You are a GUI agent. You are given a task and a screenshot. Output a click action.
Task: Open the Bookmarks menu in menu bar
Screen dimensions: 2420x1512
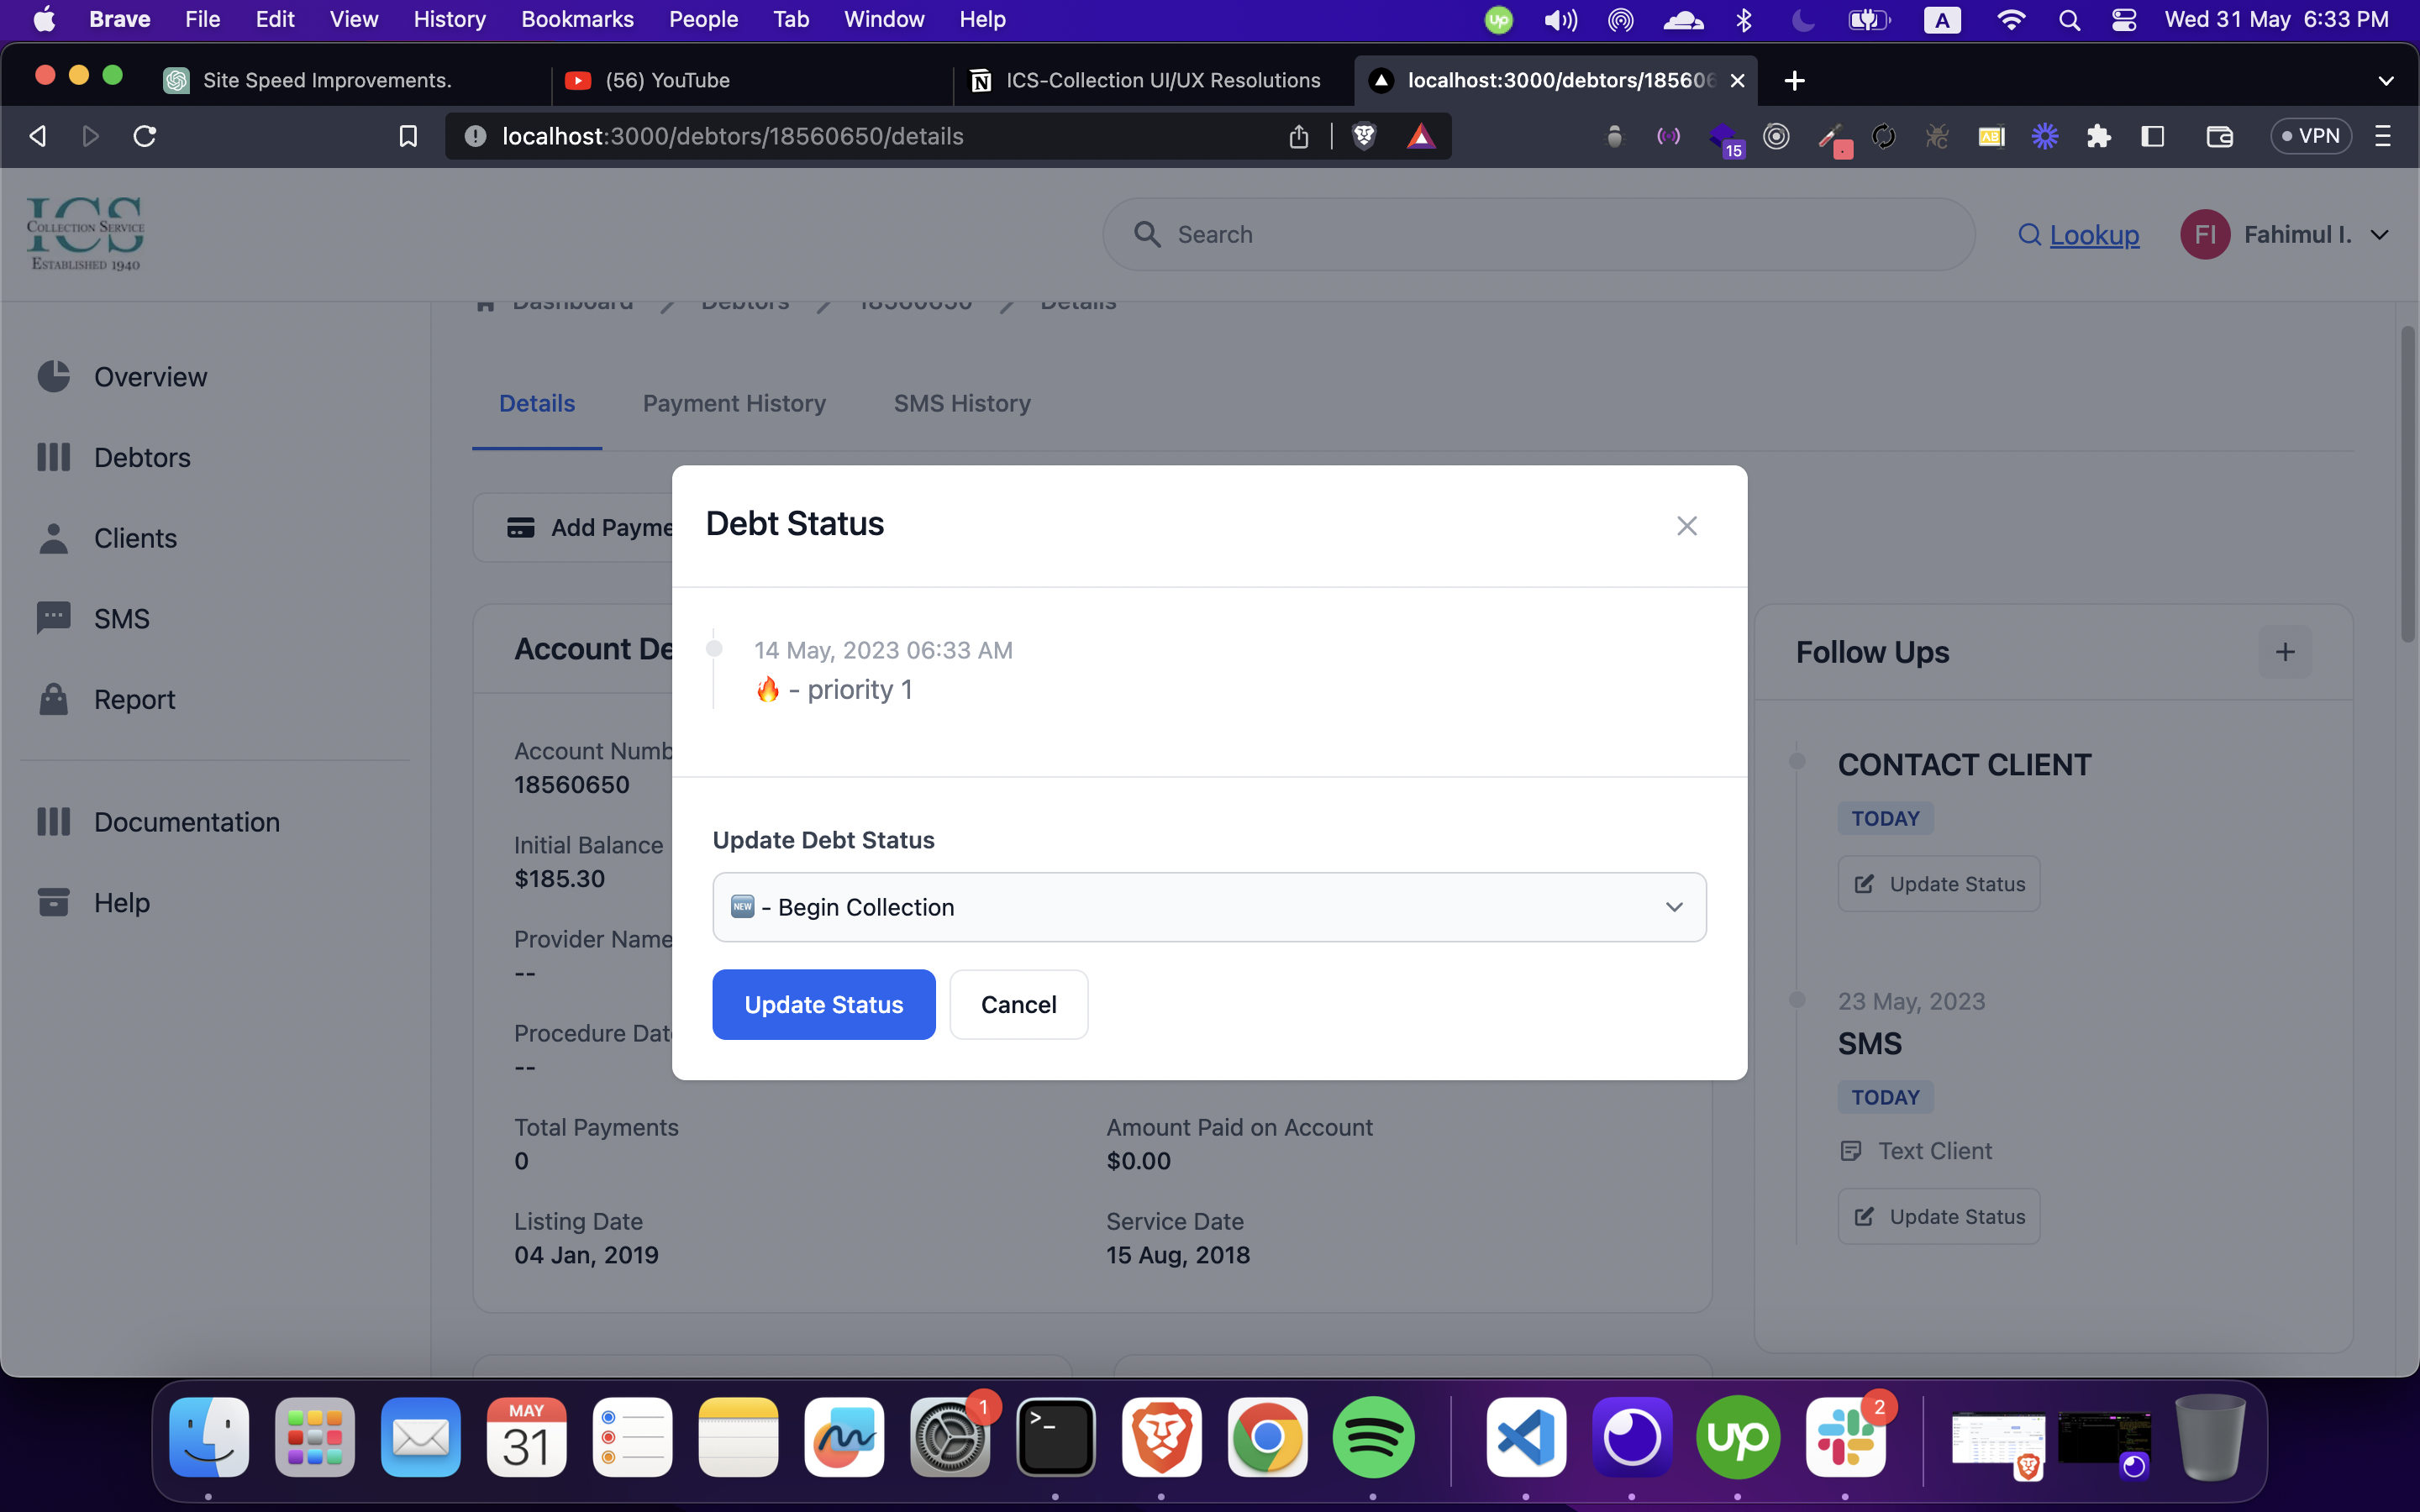577,19
